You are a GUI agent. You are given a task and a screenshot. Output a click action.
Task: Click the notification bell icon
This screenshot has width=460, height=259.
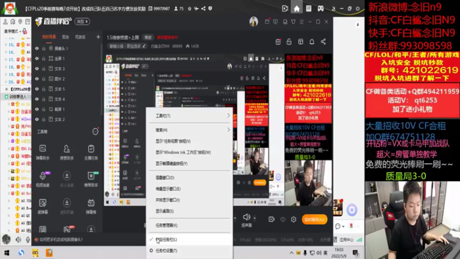click(x=312, y=41)
